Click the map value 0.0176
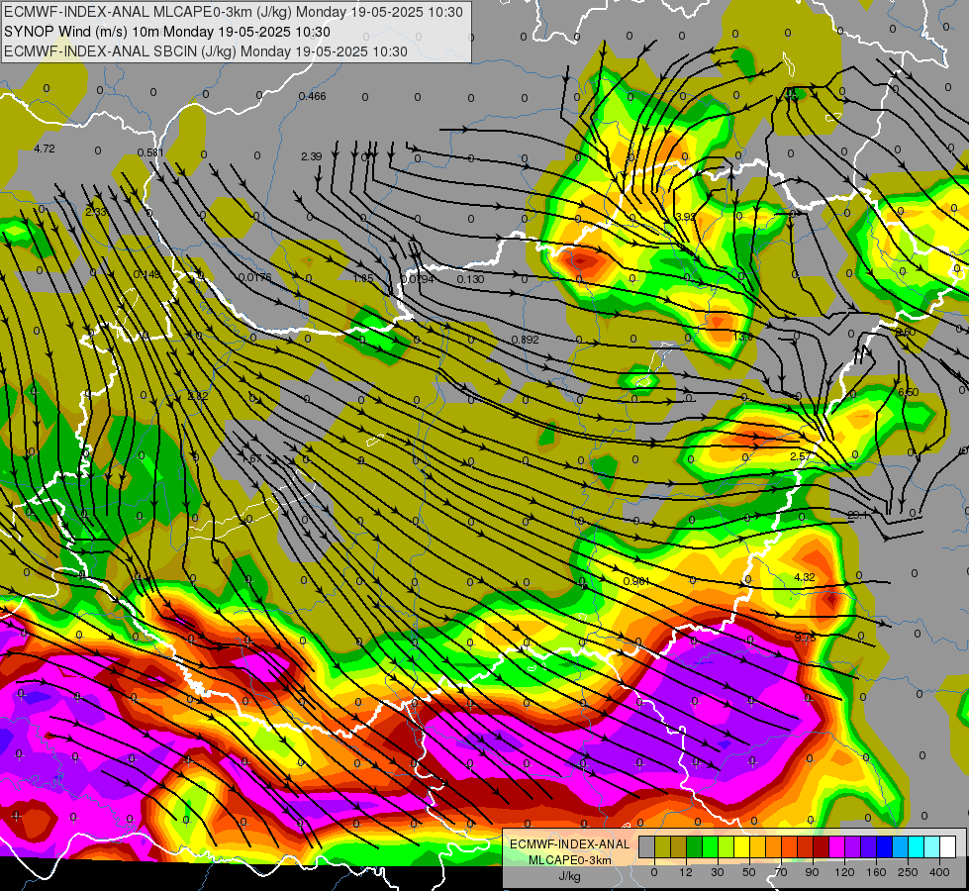This screenshot has width=969, height=891. [254, 277]
